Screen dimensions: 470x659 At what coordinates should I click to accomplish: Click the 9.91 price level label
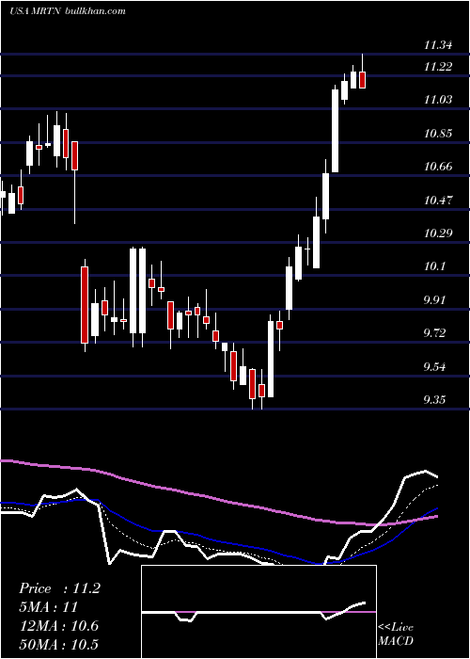[435, 300]
